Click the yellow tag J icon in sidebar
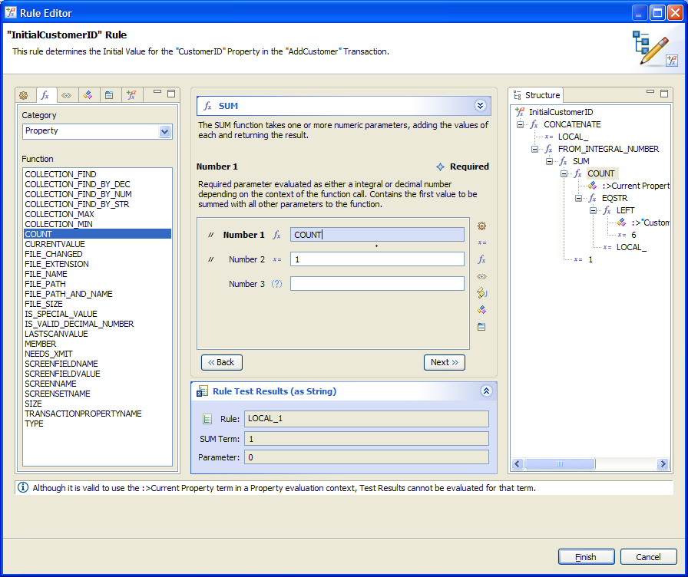 (481, 293)
